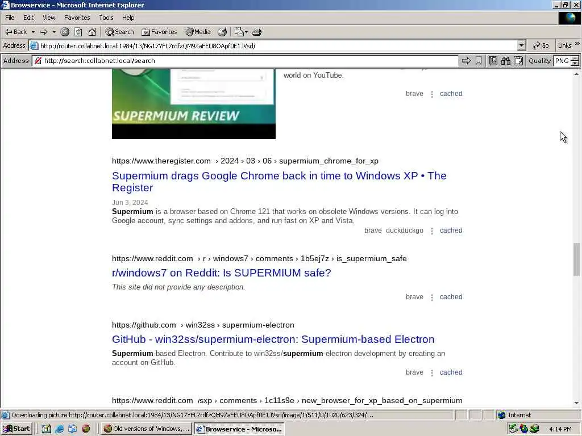Open 'r/windows7 on Reddit: Is SUPERMIUM safe?' link
This screenshot has width=582, height=436.
tap(221, 273)
